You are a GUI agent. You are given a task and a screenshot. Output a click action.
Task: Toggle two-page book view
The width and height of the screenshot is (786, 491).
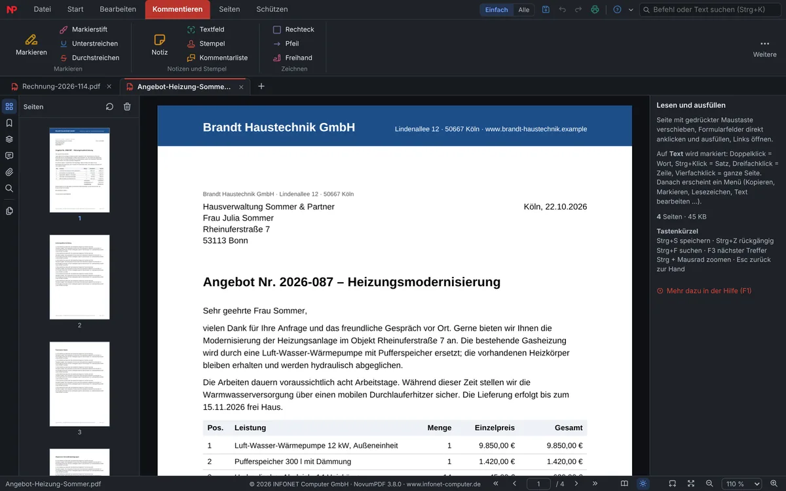click(x=624, y=484)
